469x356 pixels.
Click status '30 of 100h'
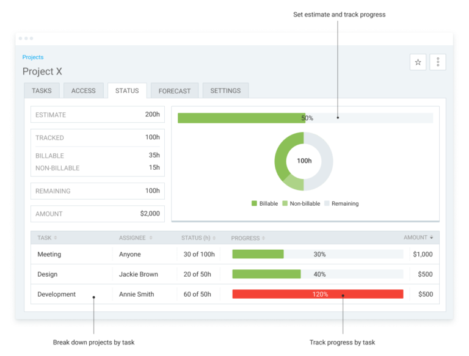[199, 254]
